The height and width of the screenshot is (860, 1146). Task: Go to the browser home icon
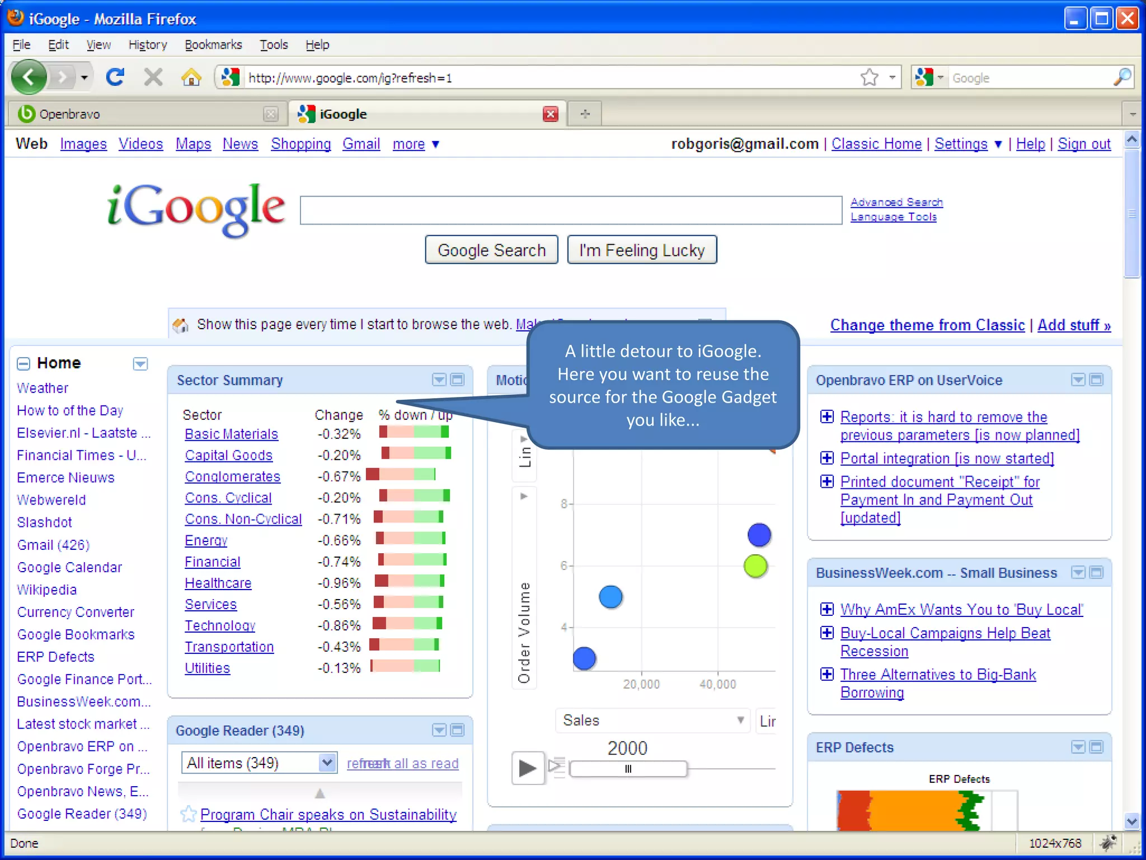coord(191,77)
